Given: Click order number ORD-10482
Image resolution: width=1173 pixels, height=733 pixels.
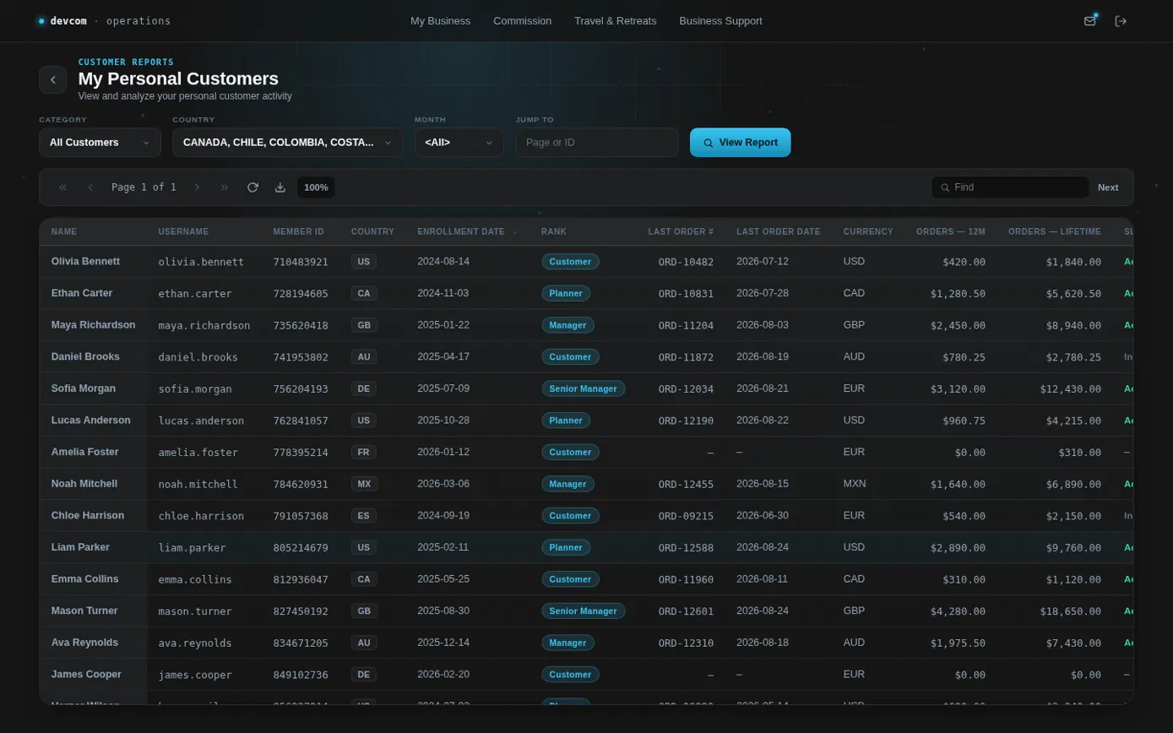Looking at the screenshot, I should coord(686,262).
